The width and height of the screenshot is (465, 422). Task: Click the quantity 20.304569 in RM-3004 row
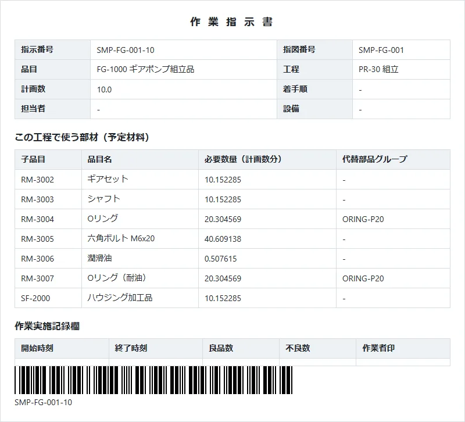(223, 220)
